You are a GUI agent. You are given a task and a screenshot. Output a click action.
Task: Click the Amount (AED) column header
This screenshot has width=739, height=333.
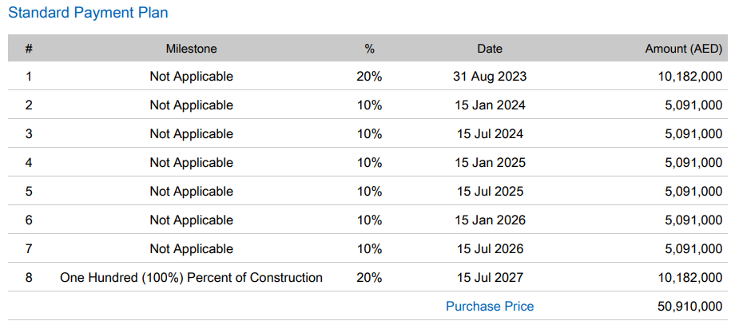pyautogui.click(x=683, y=49)
